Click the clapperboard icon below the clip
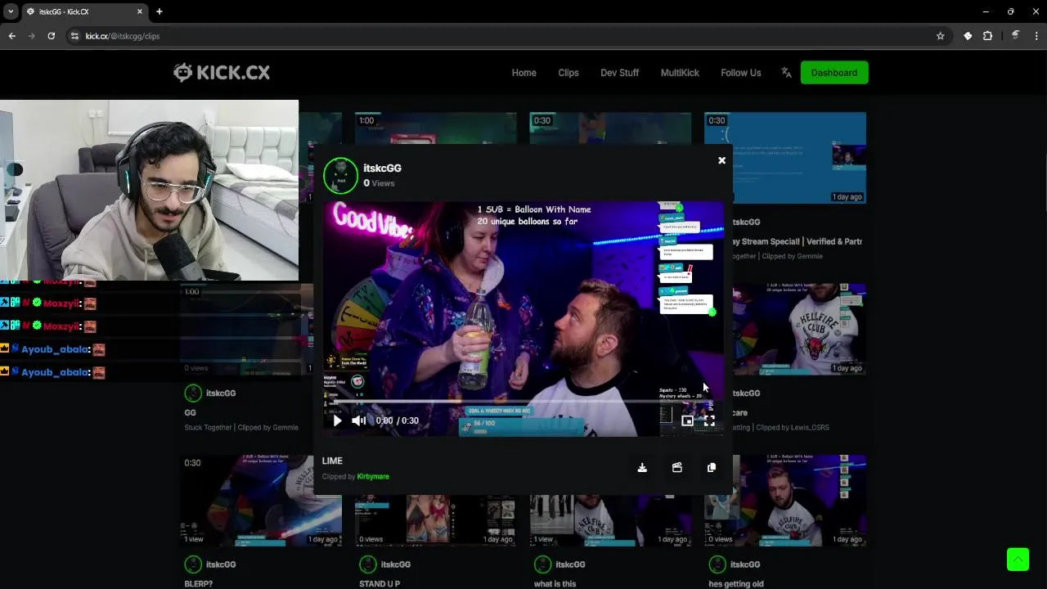1047x589 pixels. tap(676, 467)
